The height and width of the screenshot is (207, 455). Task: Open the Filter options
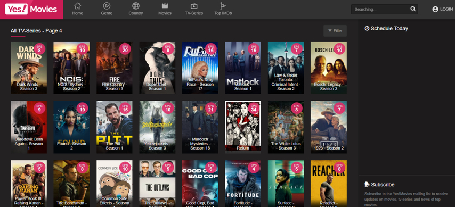[x=335, y=31]
